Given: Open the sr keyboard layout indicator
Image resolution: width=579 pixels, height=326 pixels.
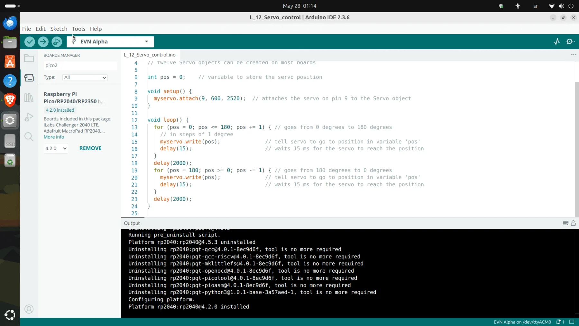Looking at the screenshot, I should 536,6.
